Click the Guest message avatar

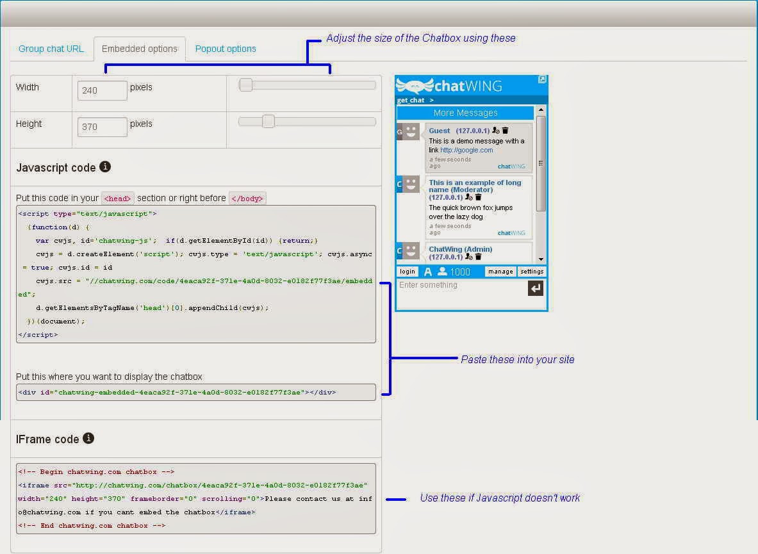pyautogui.click(x=410, y=131)
